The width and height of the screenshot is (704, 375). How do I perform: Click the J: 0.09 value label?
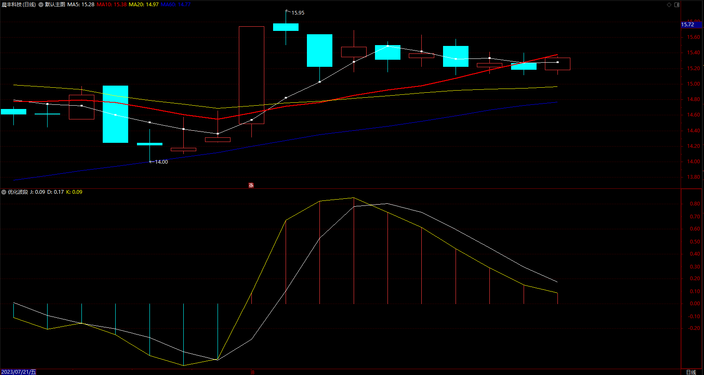[38, 192]
